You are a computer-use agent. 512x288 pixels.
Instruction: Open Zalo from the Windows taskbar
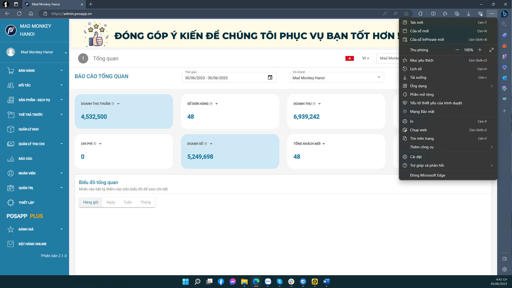click(268, 282)
